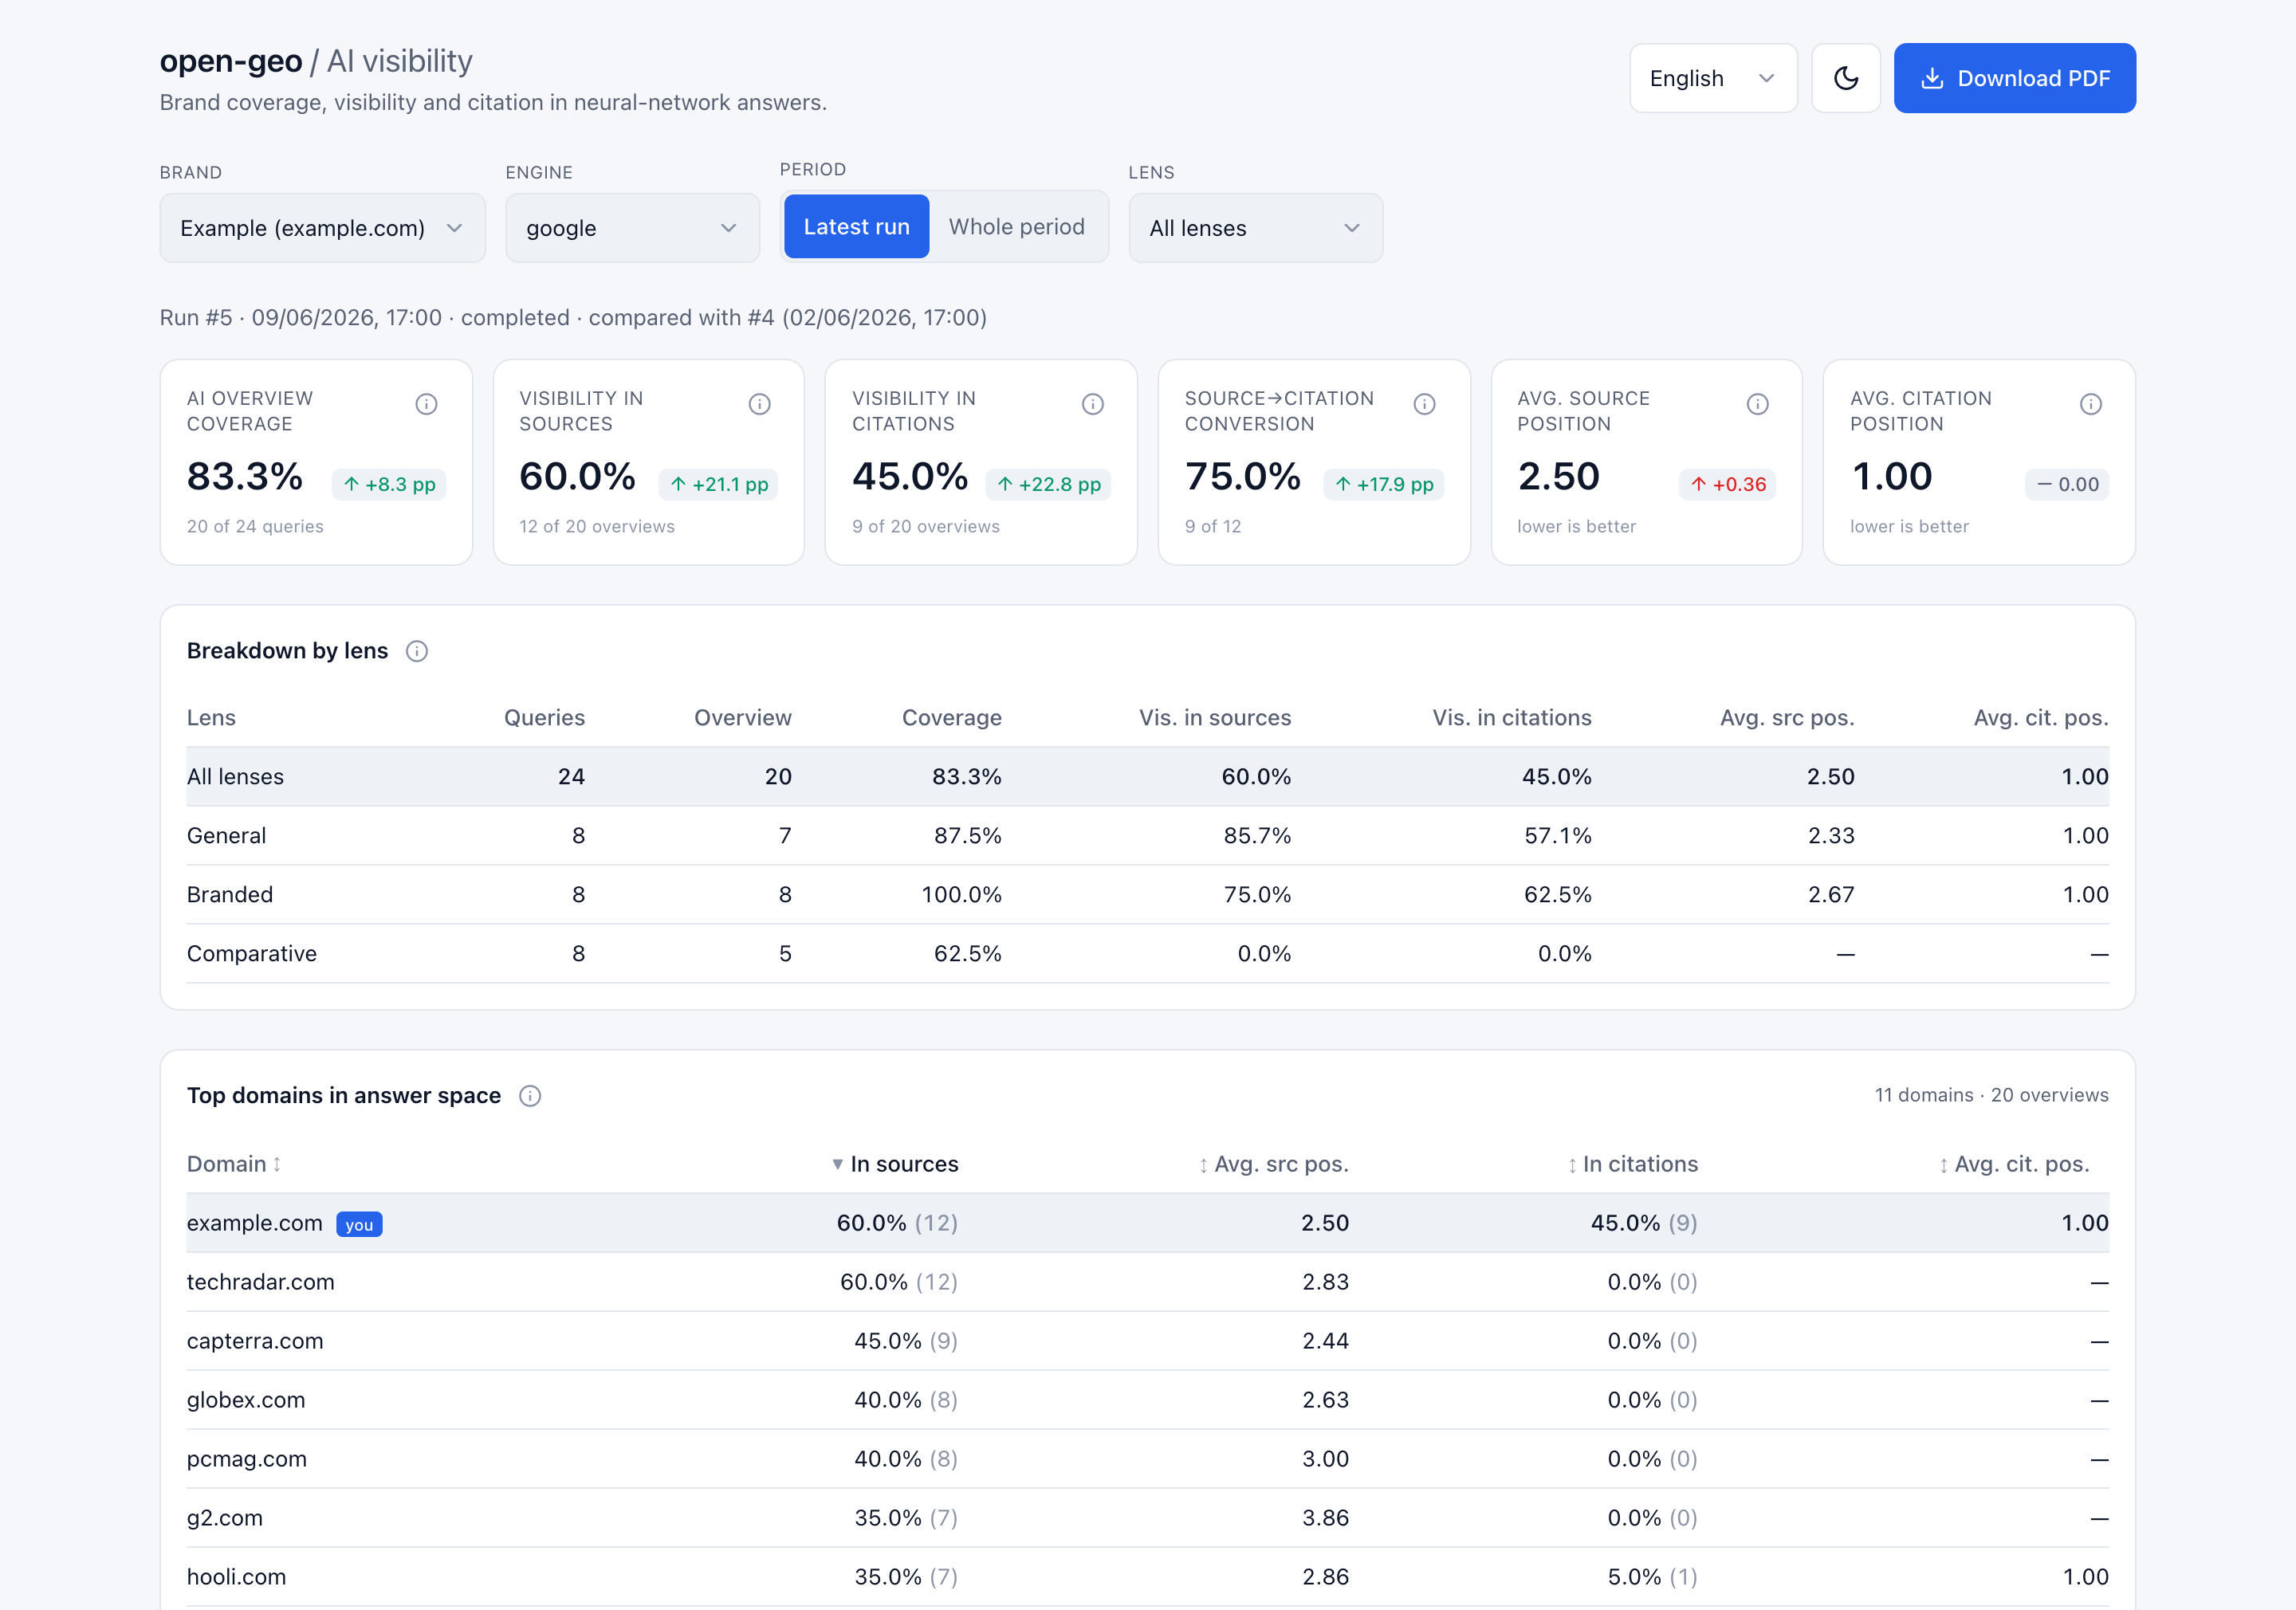Screen dimensions: 2296x1610
Task: Click 5.0% (1) citations for hooli.com
Action: 1652,1577
